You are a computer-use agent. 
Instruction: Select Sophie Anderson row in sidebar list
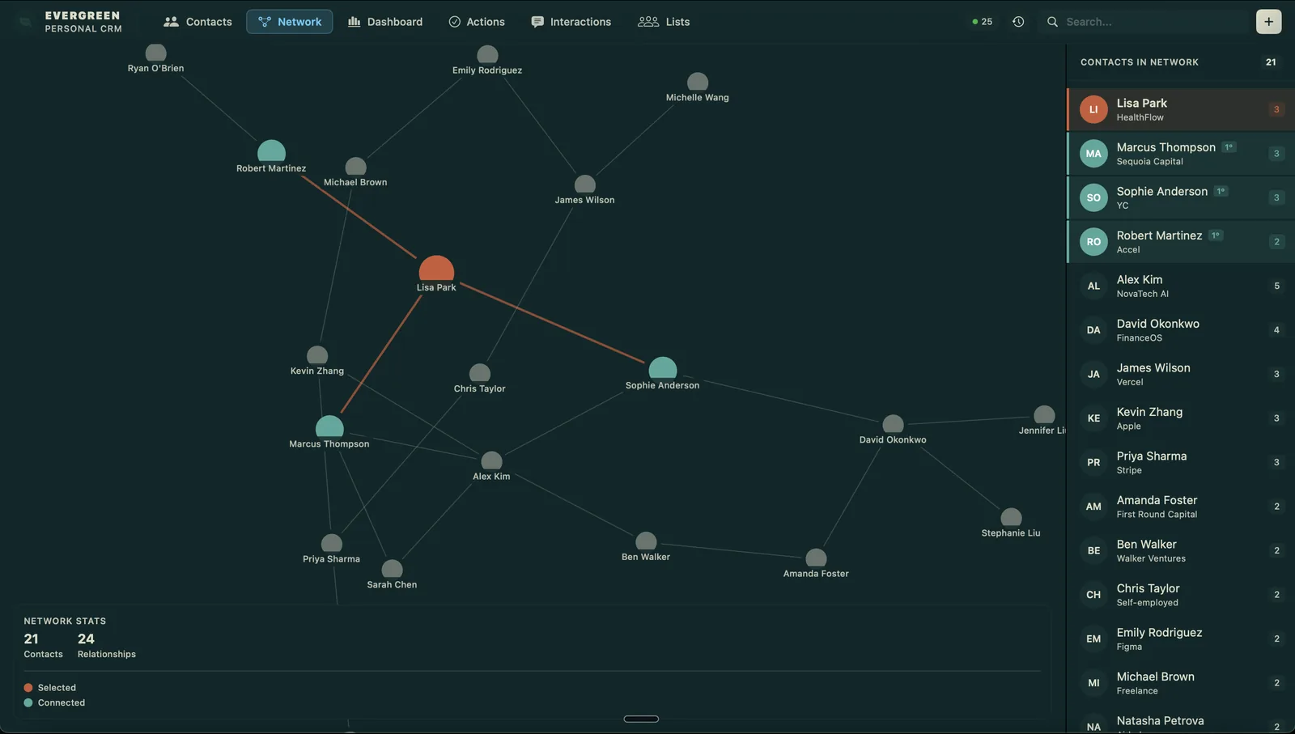(1181, 197)
